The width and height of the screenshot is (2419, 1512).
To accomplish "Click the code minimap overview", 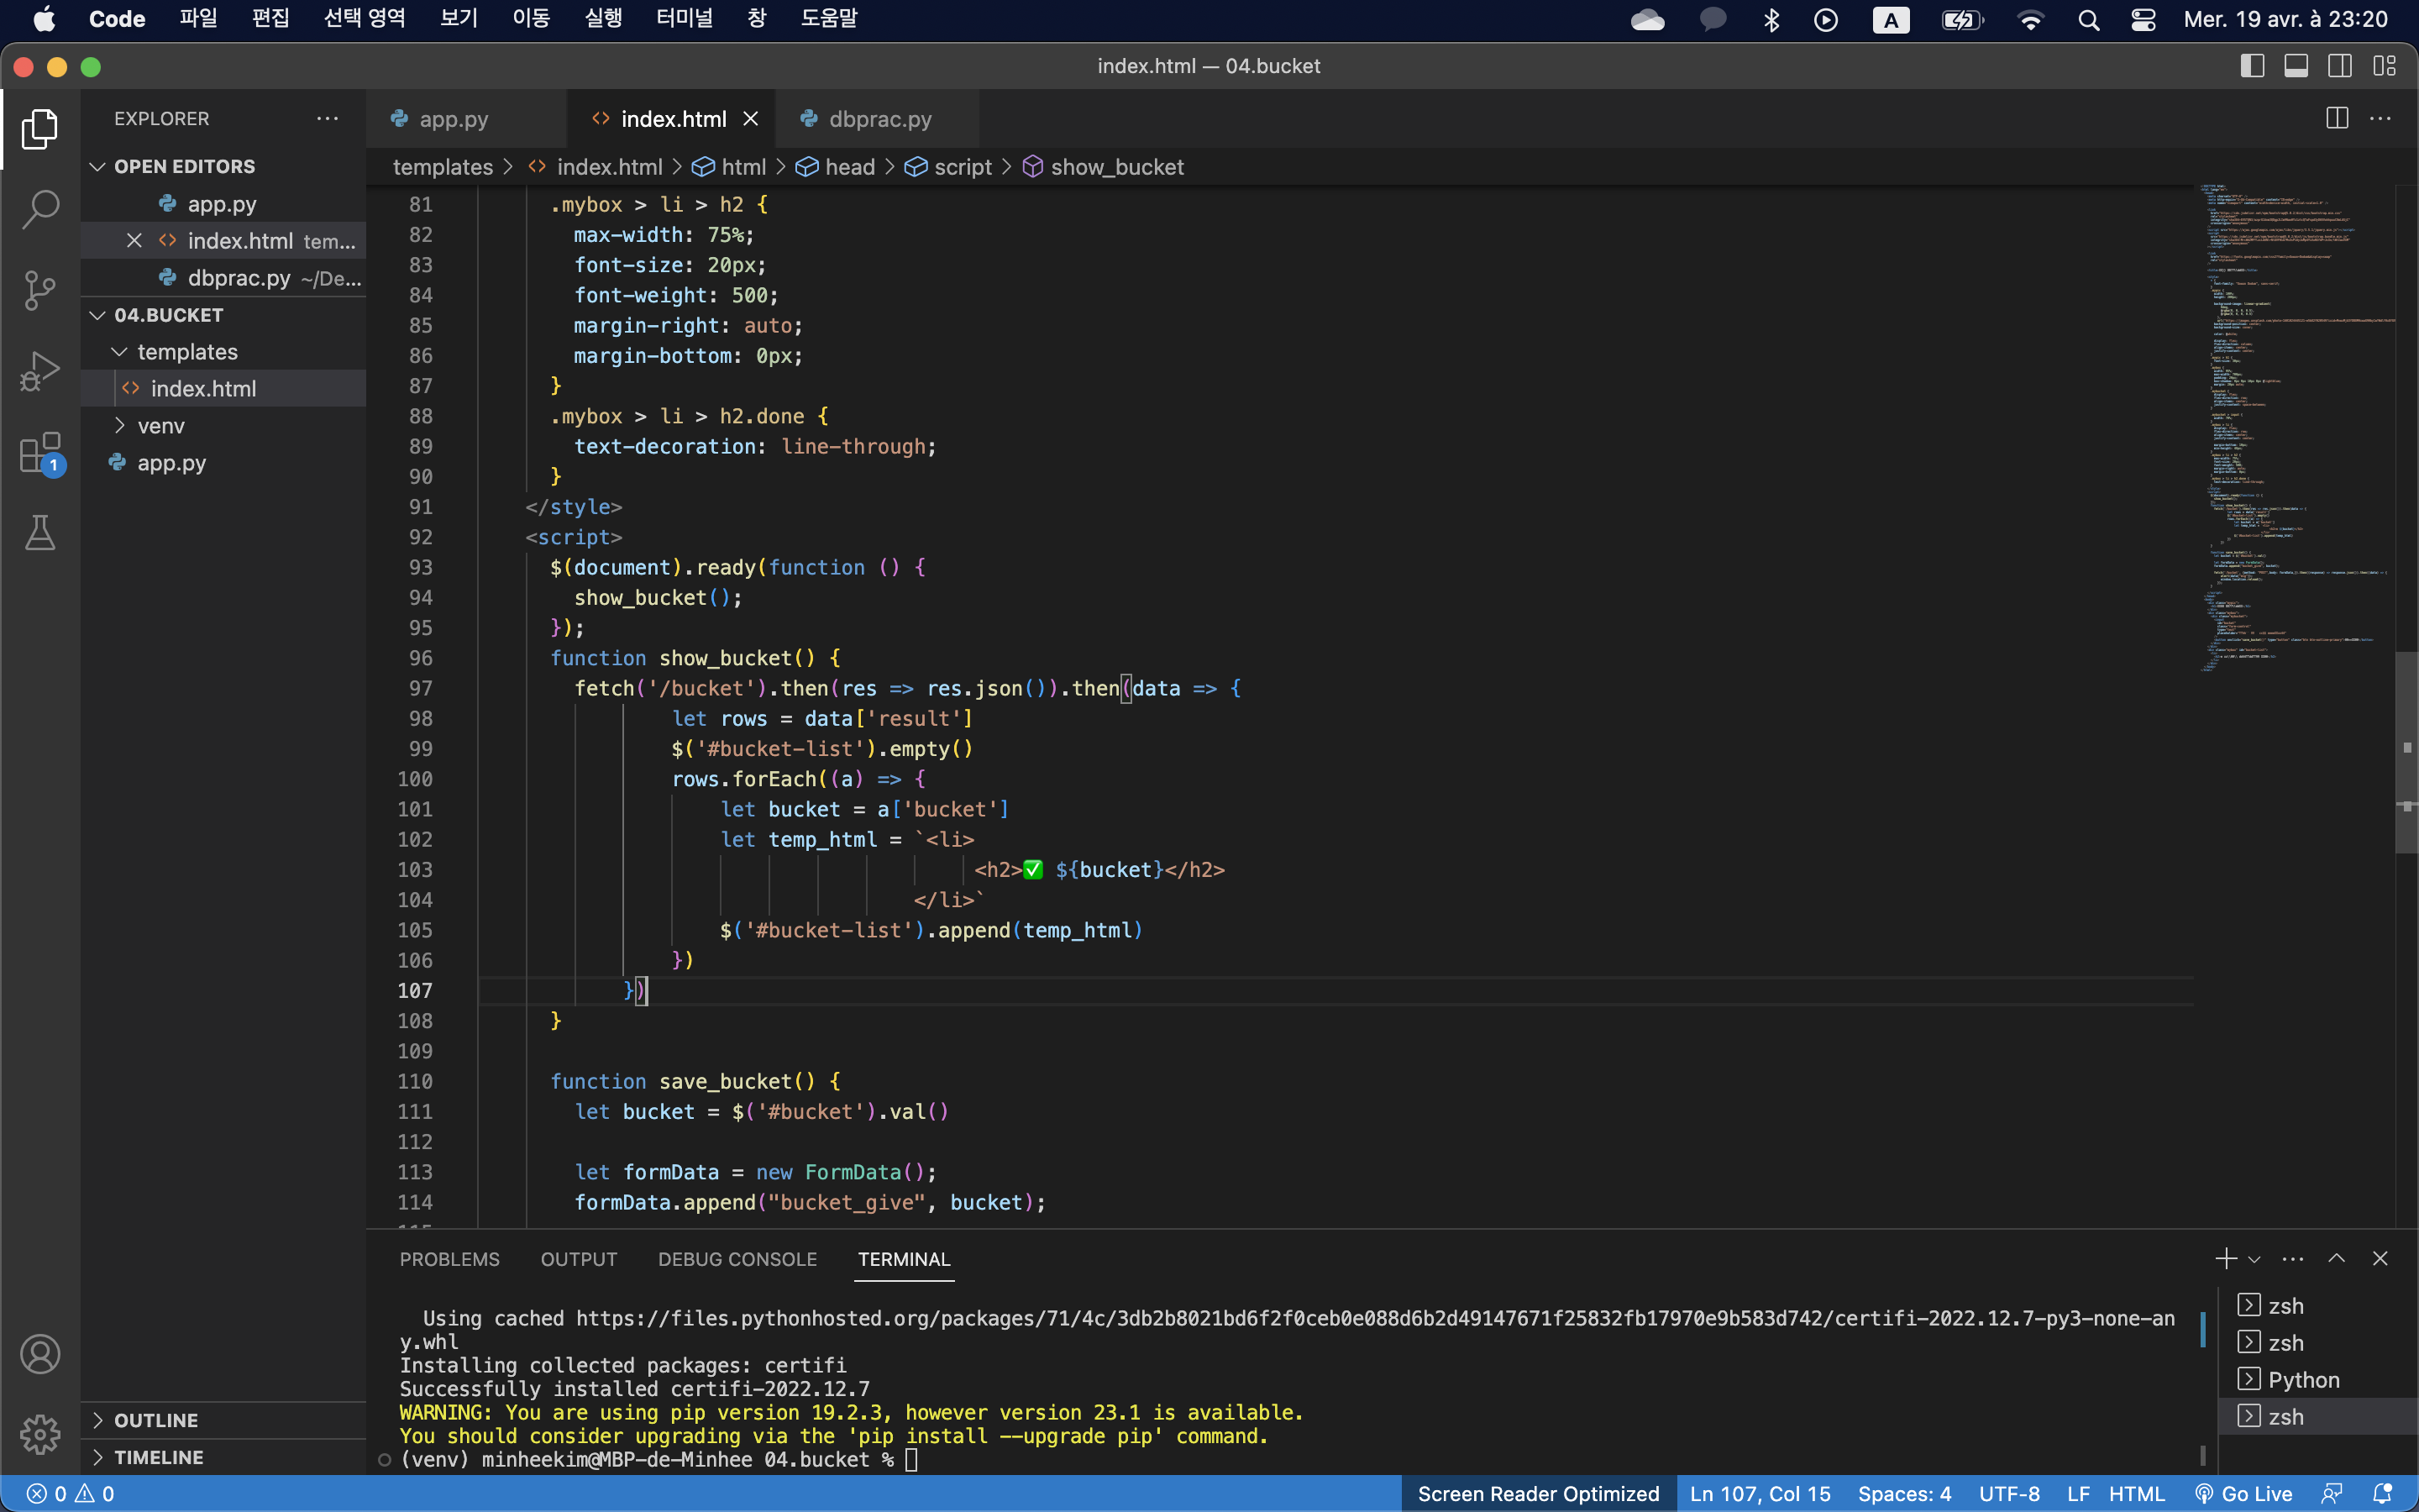I will [2295, 428].
